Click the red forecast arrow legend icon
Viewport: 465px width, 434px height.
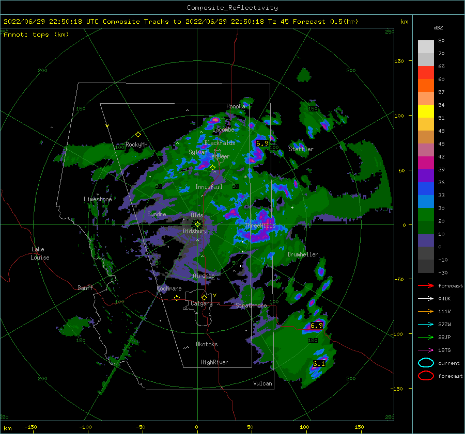[426, 285]
